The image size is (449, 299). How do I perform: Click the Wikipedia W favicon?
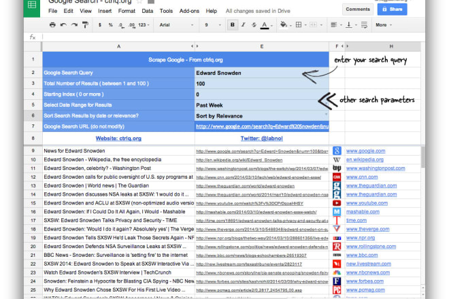pyautogui.click(x=337, y=160)
